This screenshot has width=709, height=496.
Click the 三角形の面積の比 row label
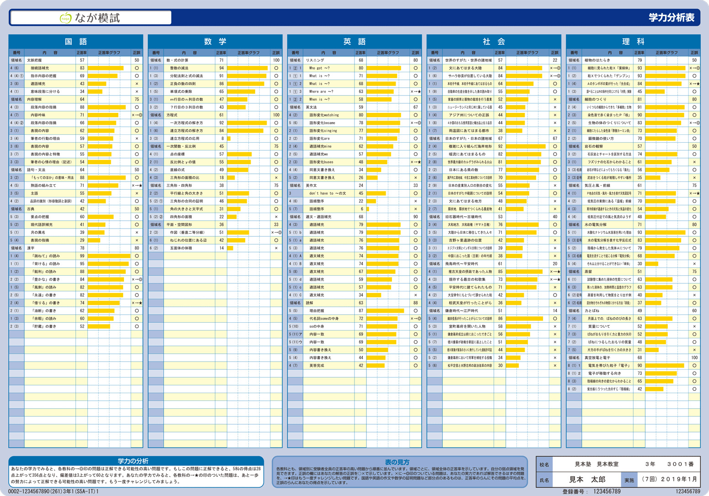(184, 178)
